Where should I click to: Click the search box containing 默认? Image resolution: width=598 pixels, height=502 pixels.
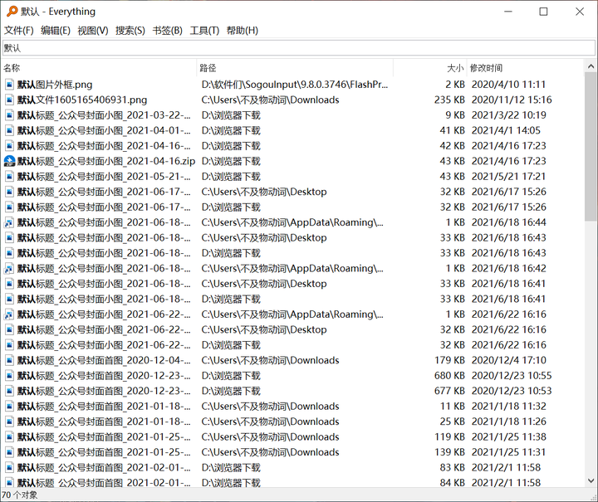299,48
